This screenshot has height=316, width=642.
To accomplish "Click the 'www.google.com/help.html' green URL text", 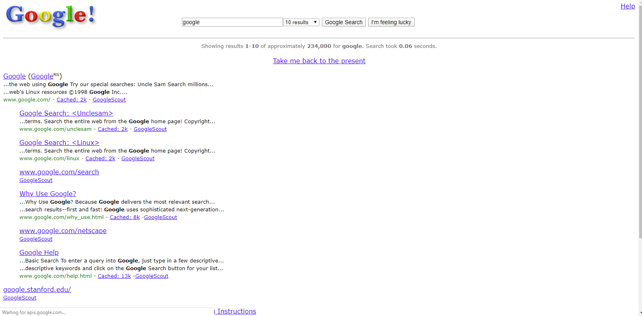I will [56, 276].
